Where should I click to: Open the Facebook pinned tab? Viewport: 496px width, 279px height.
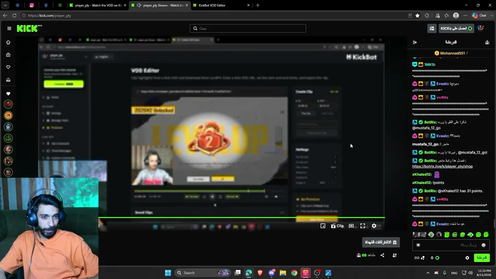tap(46, 5)
